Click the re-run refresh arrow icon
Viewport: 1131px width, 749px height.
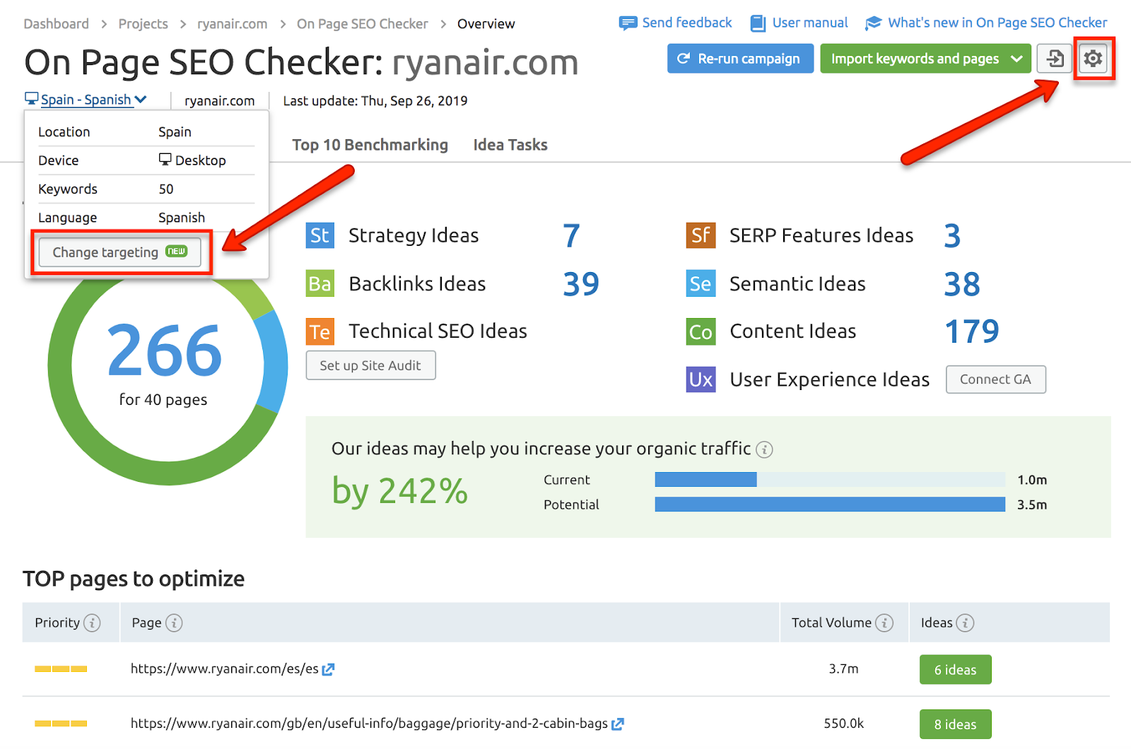(x=683, y=59)
